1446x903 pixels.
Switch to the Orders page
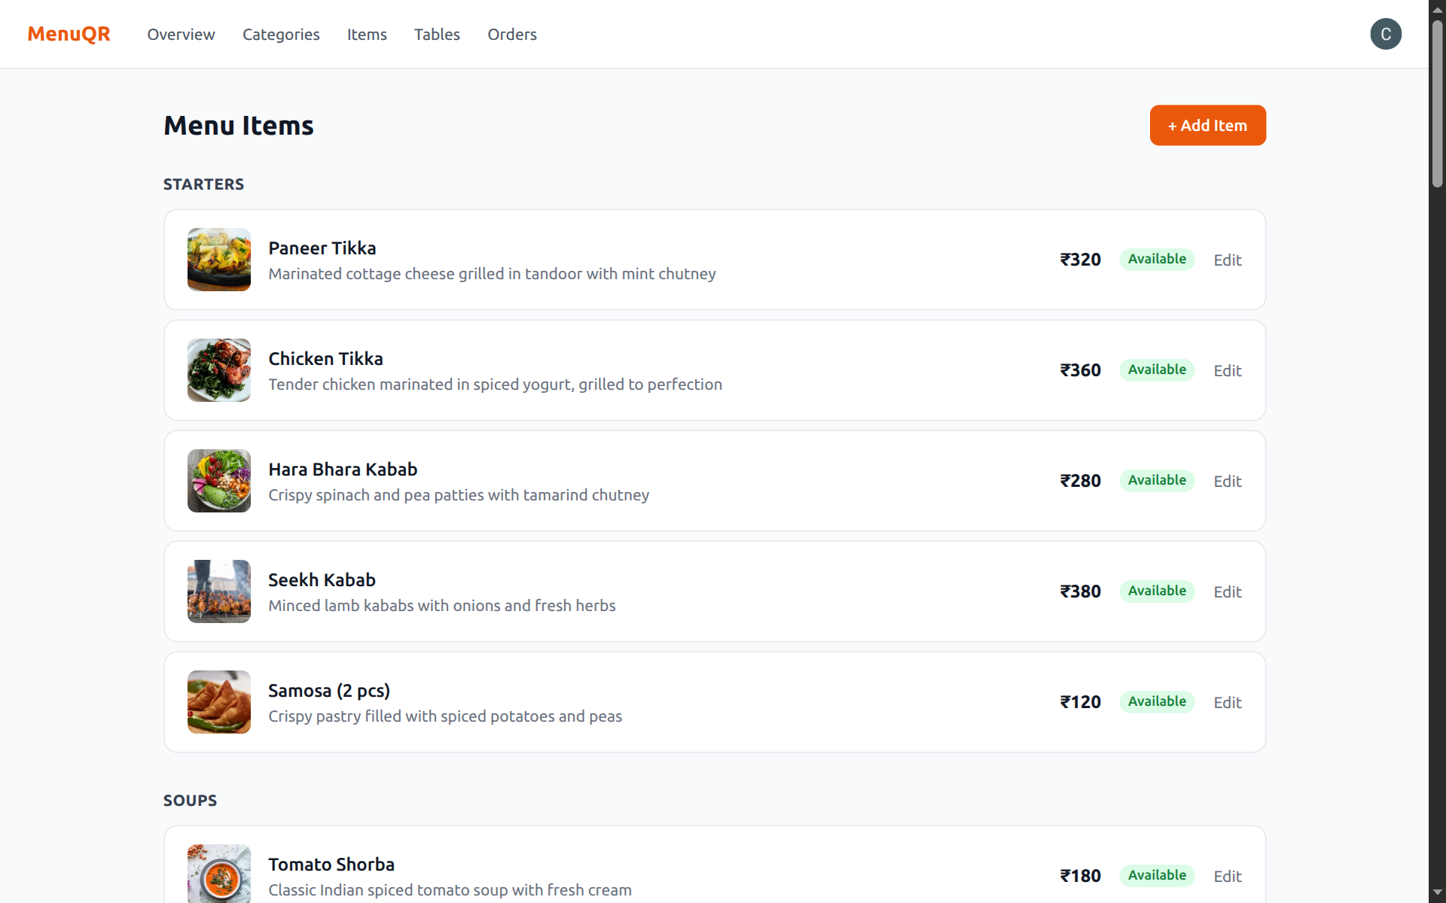click(x=512, y=35)
